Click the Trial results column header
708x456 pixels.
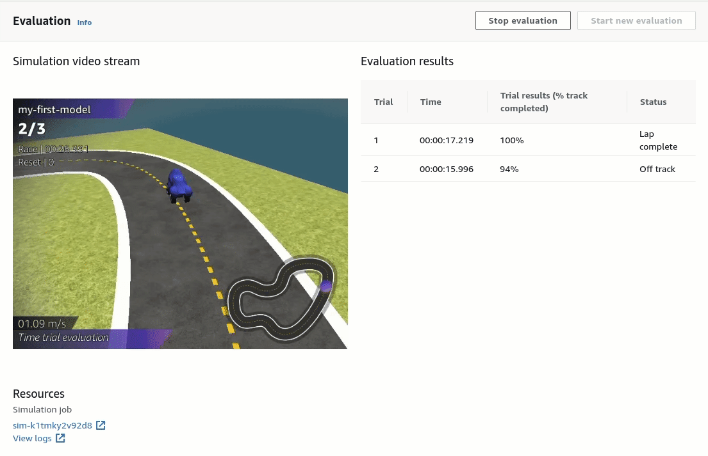pos(543,102)
